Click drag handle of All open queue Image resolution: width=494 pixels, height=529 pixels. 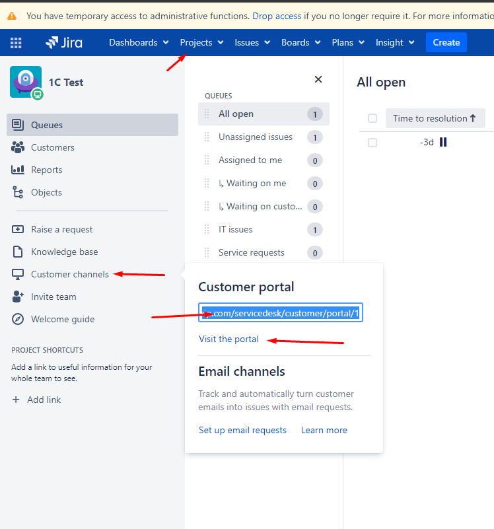click(207, 114)
